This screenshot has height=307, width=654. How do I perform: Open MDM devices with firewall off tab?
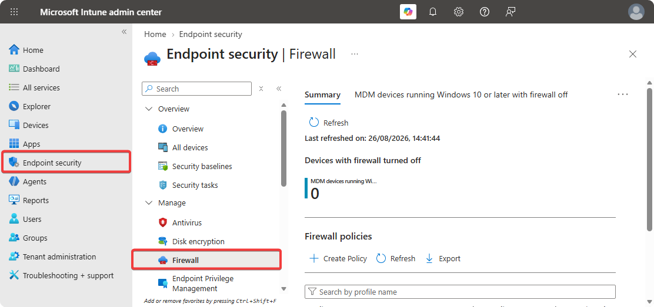461,95
